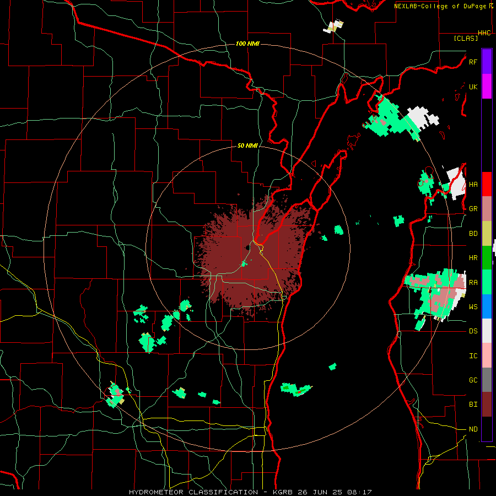Viewport: 496px width, 496px height.
Task: Click the UK legend label
Action: pos(473,87)
